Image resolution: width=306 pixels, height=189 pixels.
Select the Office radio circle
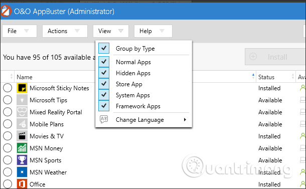click(x=8, y=184)
